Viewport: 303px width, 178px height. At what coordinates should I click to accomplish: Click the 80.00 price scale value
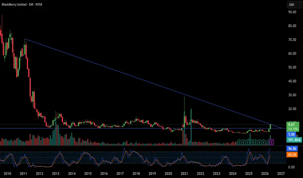(x=292, y=26)
